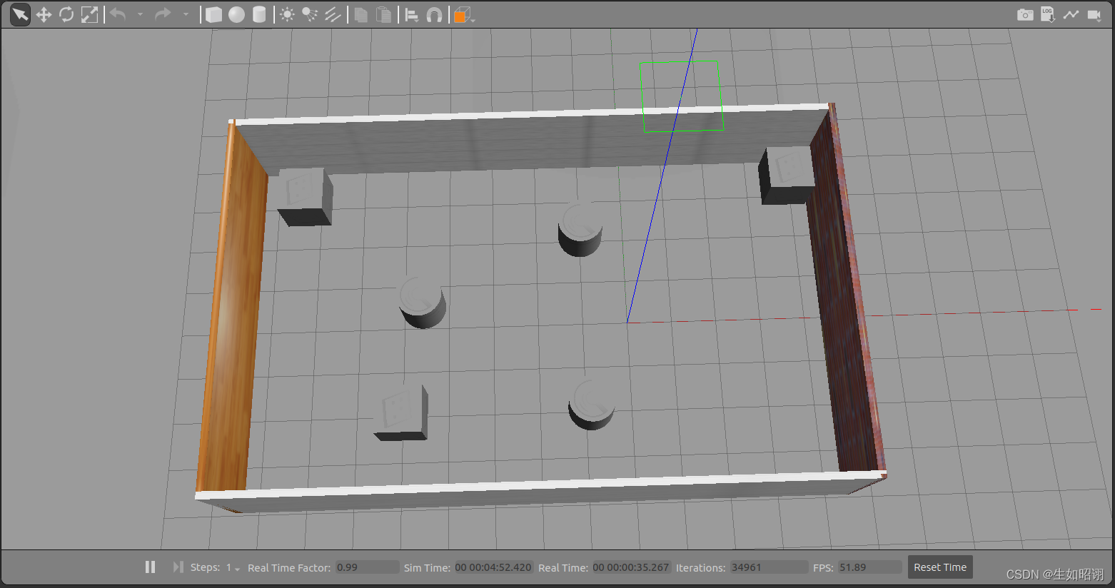Screen dimensions: 1115x588
Task: Add a spot light
Action: click(x=310, y=14)
